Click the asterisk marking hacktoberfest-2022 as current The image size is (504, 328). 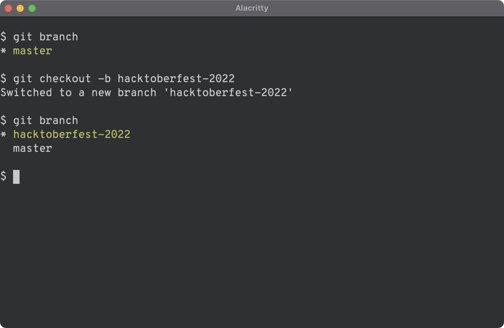coord(4,134)
